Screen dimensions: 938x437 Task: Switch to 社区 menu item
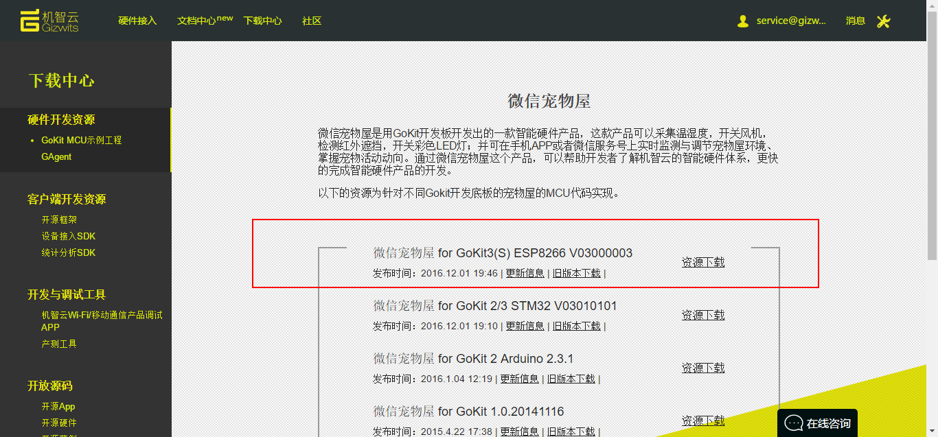[x=311, y=21]
